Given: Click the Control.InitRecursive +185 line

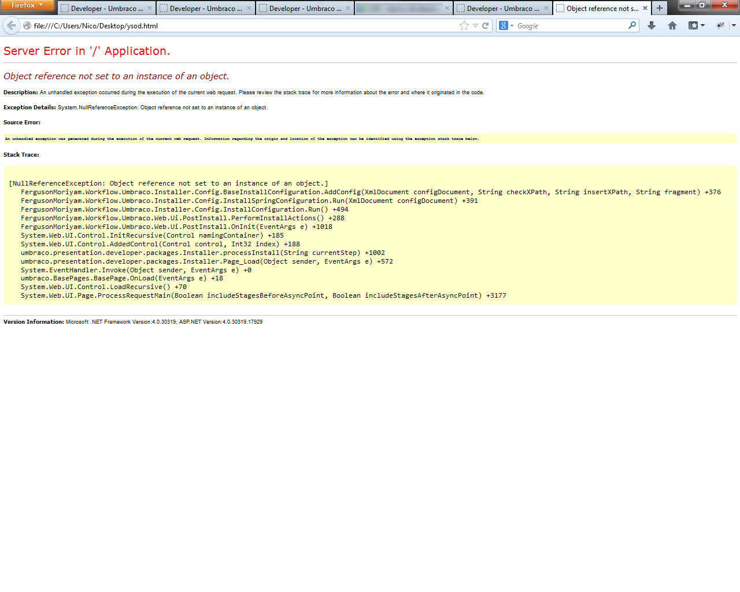Looking at the screenshot, I should point(152,235).
